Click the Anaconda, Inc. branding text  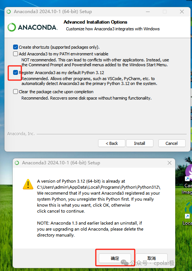[21, 134]
